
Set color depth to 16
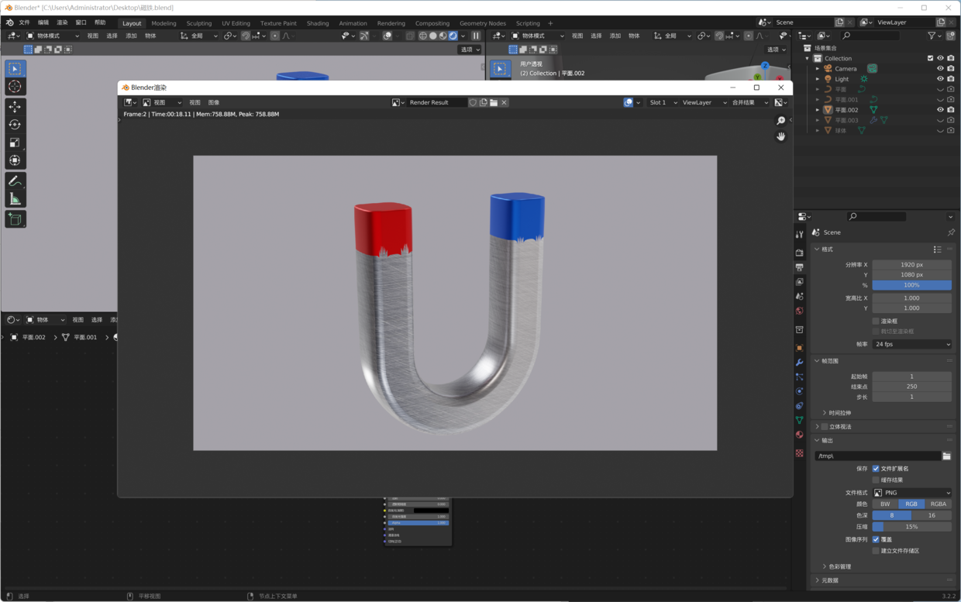coord(932,515)
